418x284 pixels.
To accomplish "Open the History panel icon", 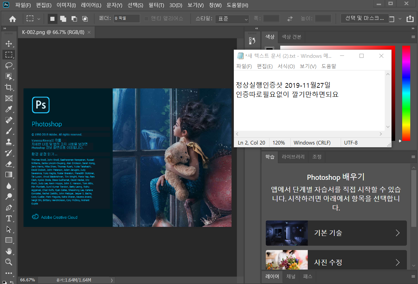I will 252,41.
